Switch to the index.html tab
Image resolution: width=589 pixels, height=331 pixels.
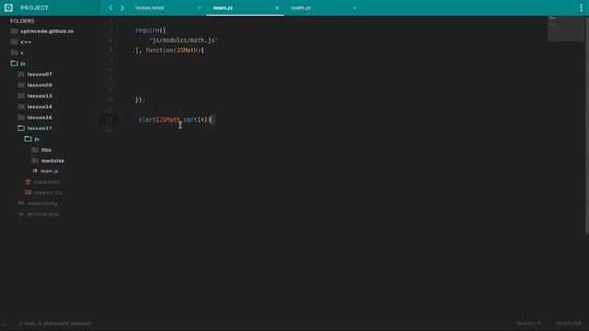(x=150, y=8)
